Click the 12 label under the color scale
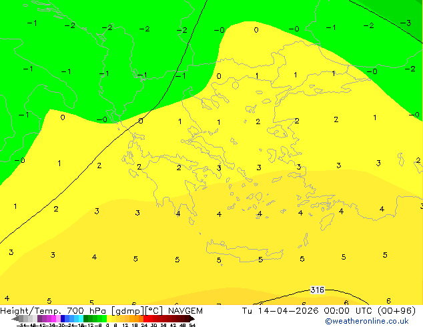This screenshot has width=423, height=327. click(125, 326)
